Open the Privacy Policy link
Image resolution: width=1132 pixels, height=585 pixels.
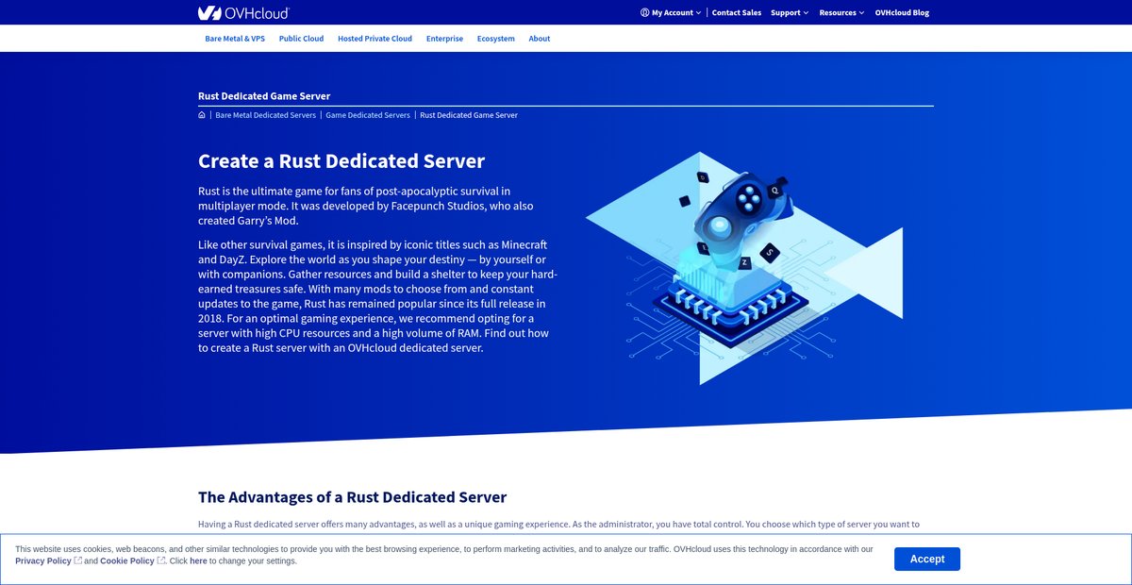[x=43, y=560]
